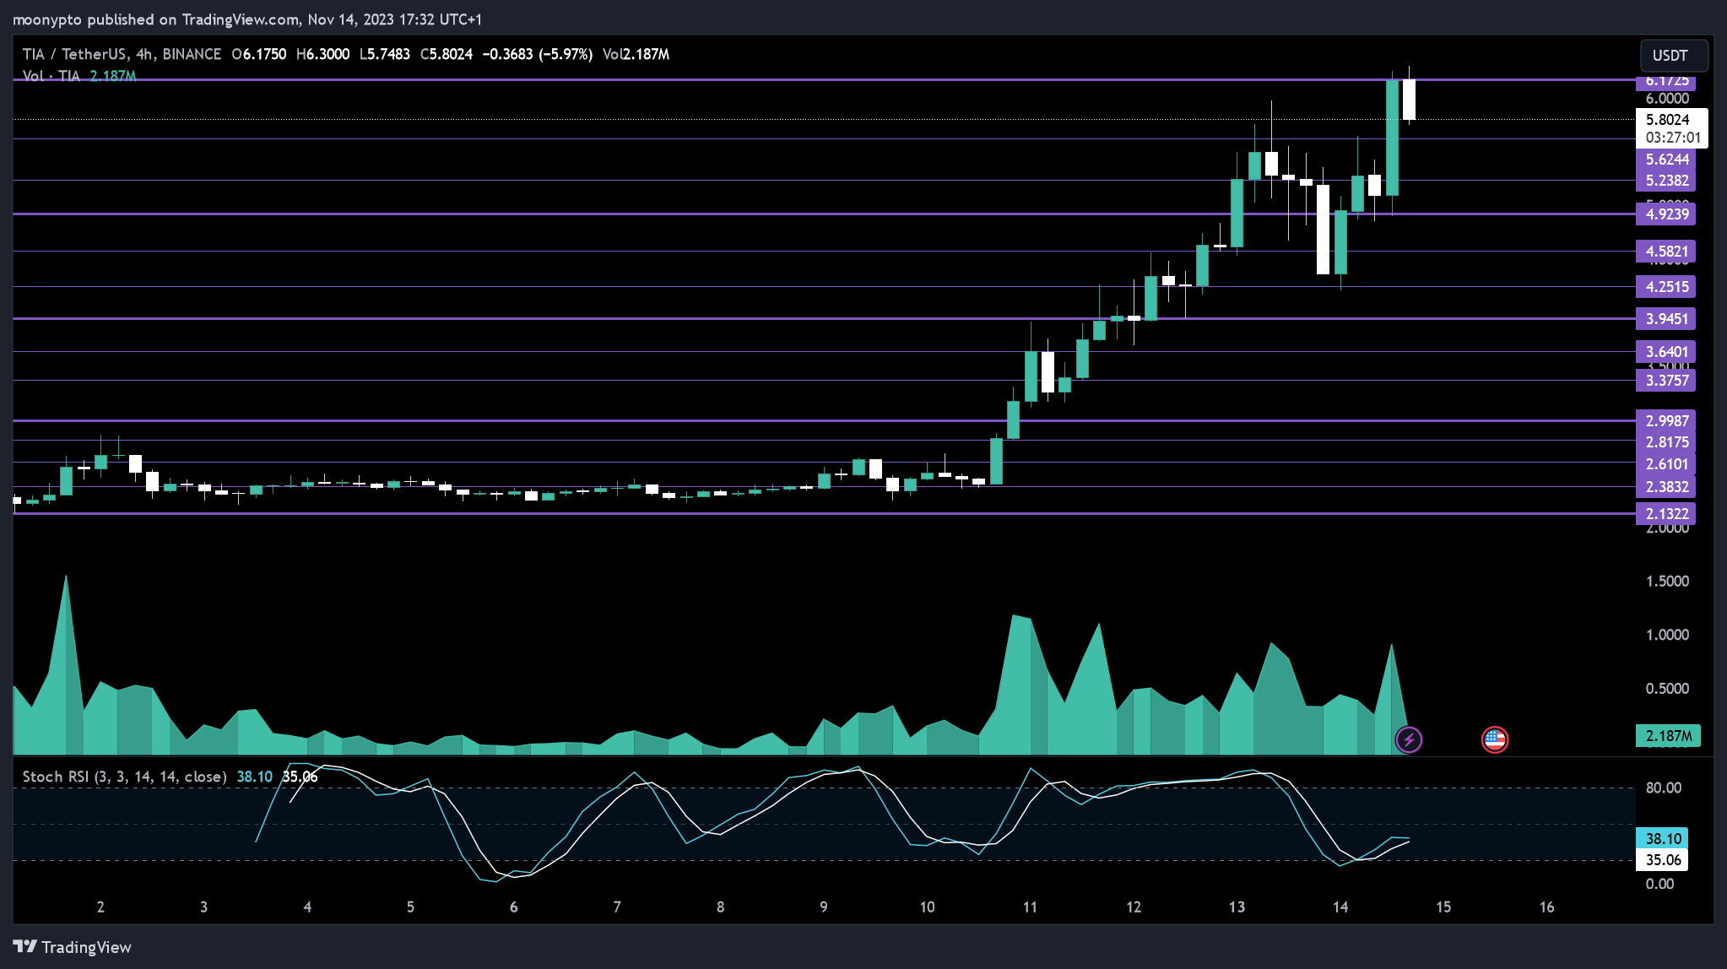
Task: Click the published by moonypto header text
Action: point(246,19)
